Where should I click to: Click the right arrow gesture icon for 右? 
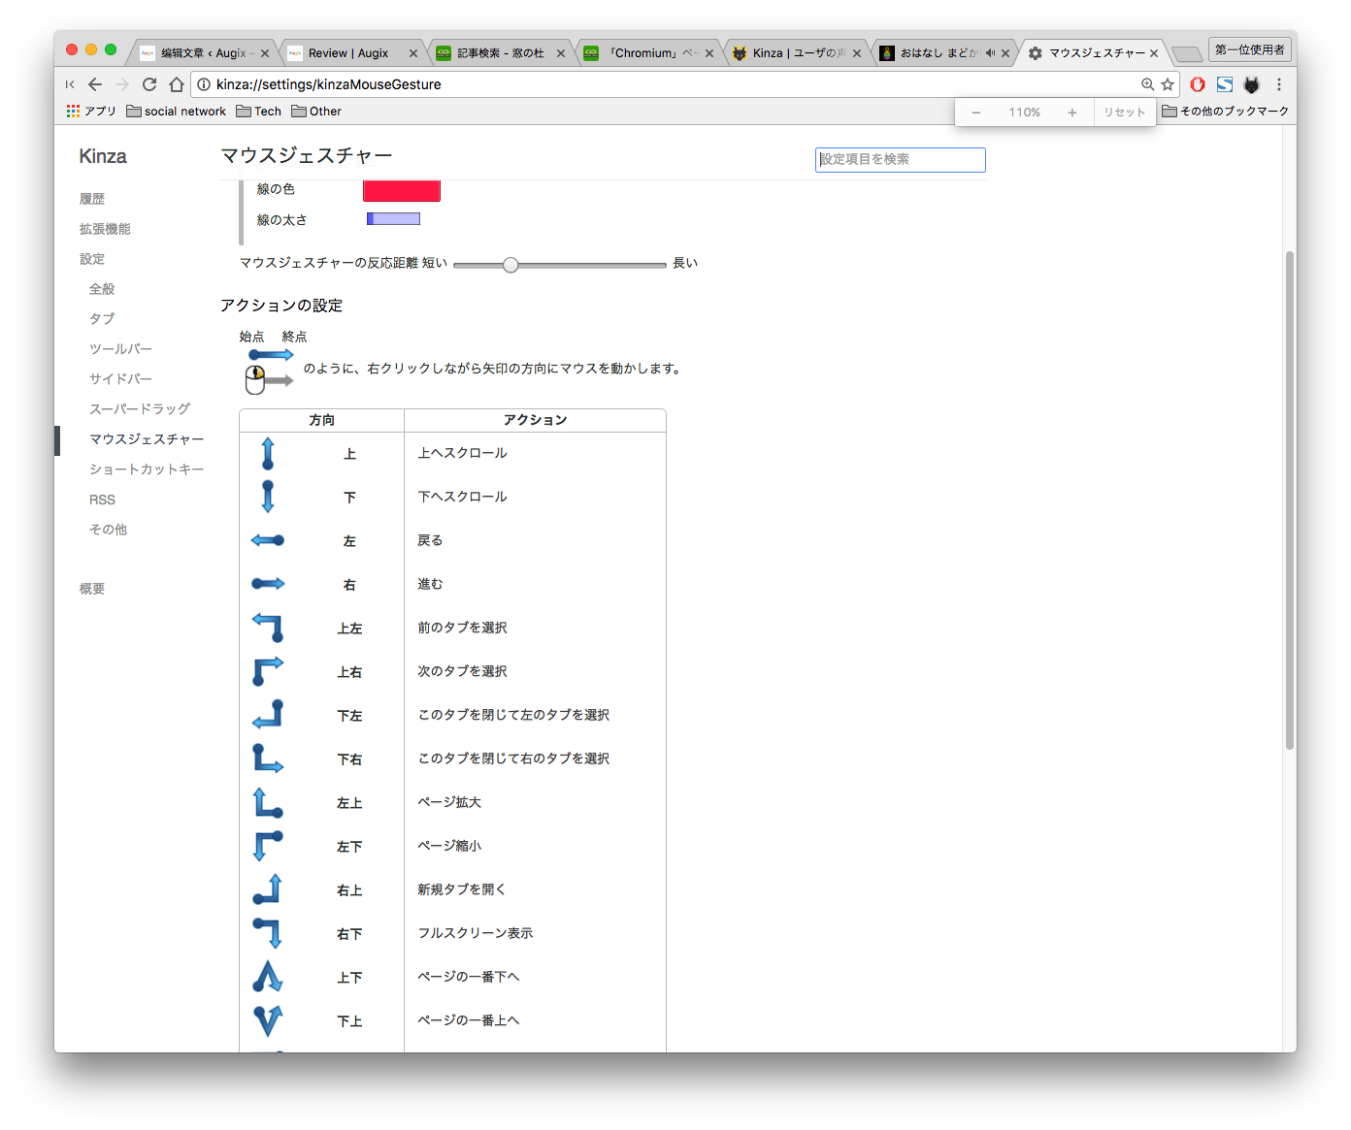268,584
